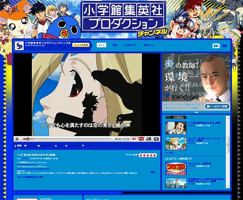Open the Korokke blonde character thumbnail
Viewport: 243px width, 200px height.
176,144
